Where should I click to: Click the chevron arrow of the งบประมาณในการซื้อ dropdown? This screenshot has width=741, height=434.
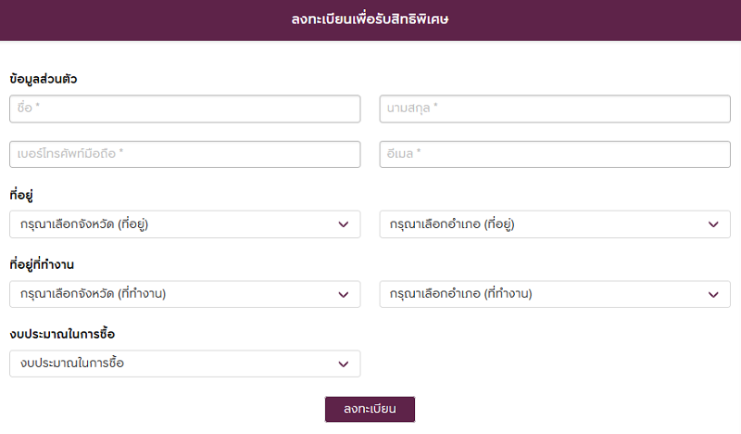[x=344, y=364]
